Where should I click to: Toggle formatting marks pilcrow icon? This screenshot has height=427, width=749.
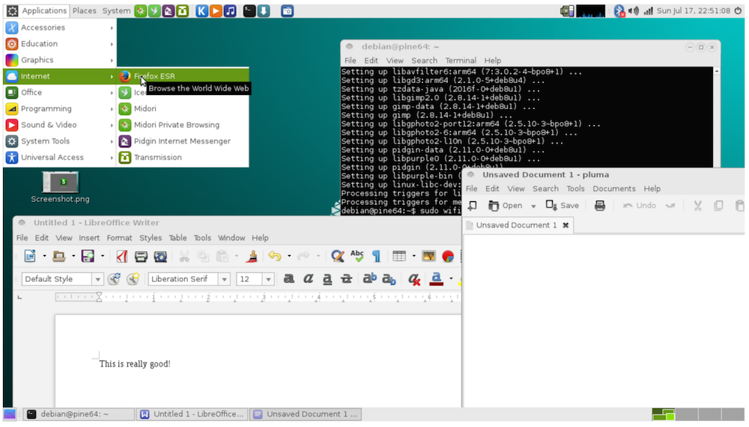pos(376,256)
